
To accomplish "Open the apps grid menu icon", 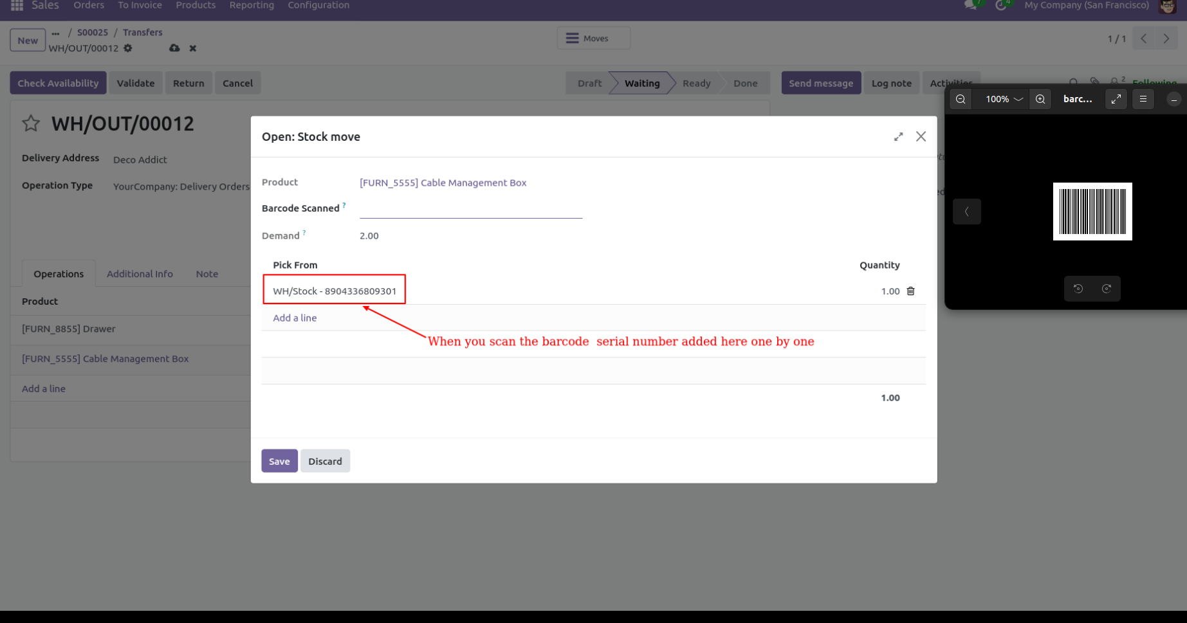I will click(x=17, y=5).
